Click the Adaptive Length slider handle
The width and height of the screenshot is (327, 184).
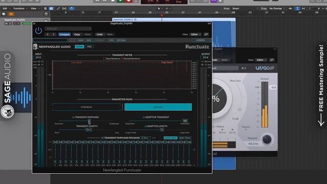pos(162,130)
